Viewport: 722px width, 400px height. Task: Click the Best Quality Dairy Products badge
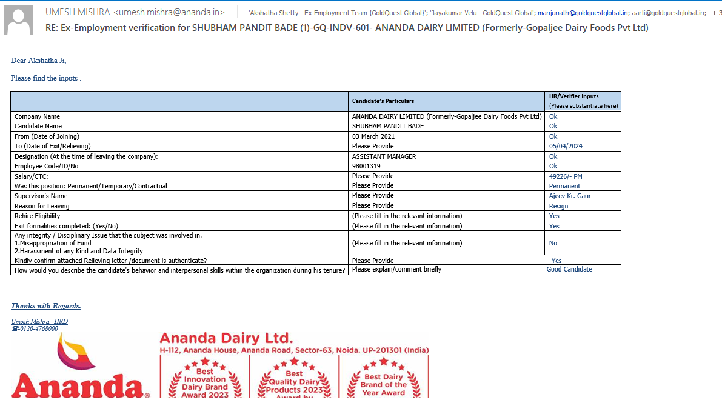[x=293, y=379]
